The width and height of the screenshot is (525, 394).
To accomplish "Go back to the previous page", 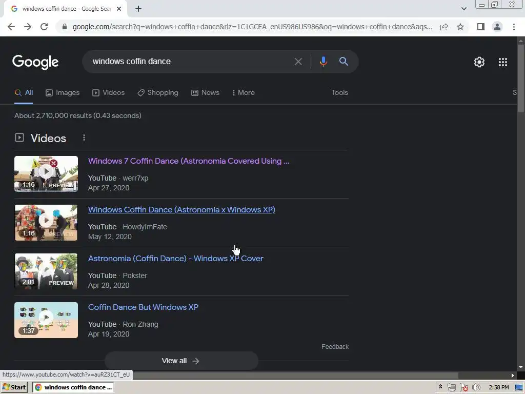I will tap(11, 27).
